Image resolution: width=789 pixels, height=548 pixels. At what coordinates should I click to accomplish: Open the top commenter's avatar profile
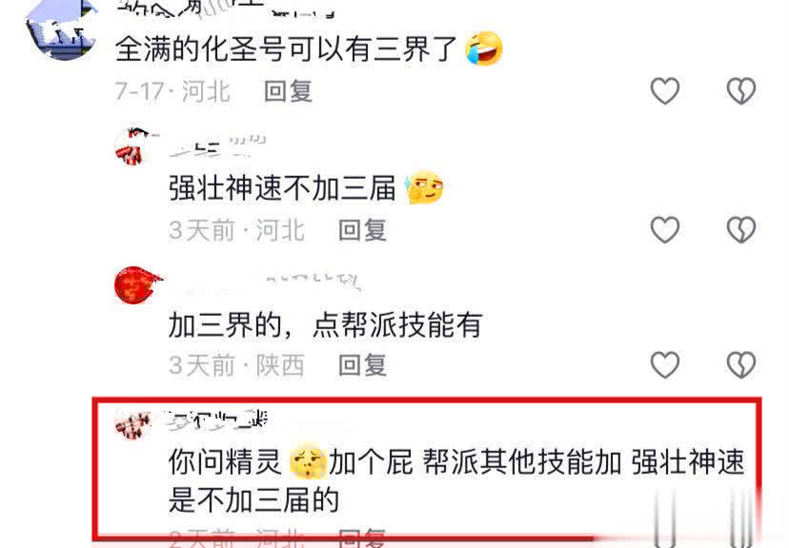click(x=61, y=28)
